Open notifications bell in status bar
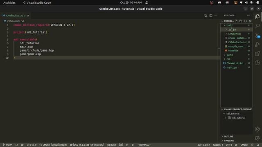 click(x=258, y=145)
